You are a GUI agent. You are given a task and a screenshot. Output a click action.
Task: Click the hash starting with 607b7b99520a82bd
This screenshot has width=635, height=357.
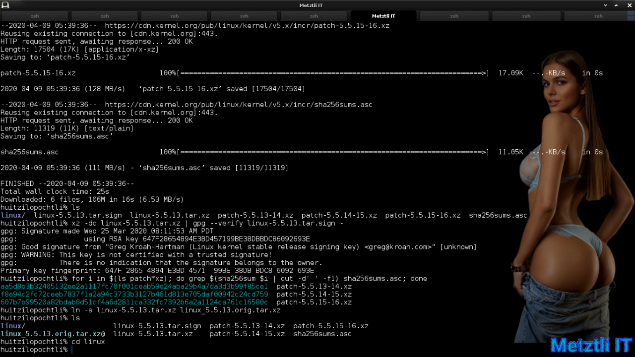[134, 303]
